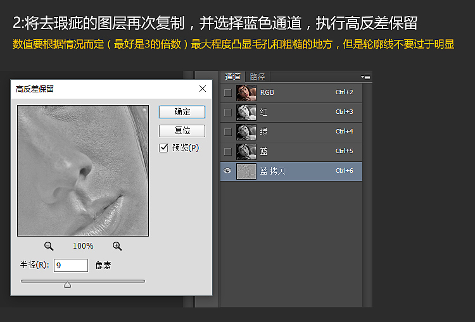Zoom out the High Pass preview
The image size is (475, 322).
tap(49, 245)
